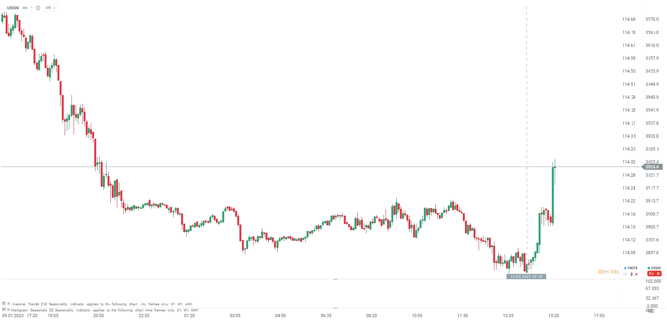This screenshot has width=667, height=325.
Task: Delete the Seasonal Trends indicator
Action: [x=9, y=304]
